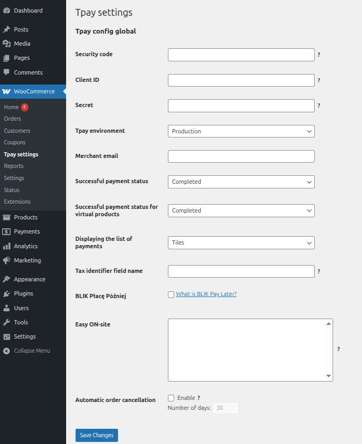This screenshot has width=362, height=444.
Task: Click the Appearance brush icon
Action: coord(7,279)
